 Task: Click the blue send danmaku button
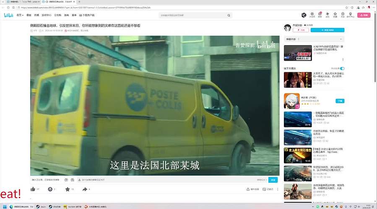tap(273, 180)
